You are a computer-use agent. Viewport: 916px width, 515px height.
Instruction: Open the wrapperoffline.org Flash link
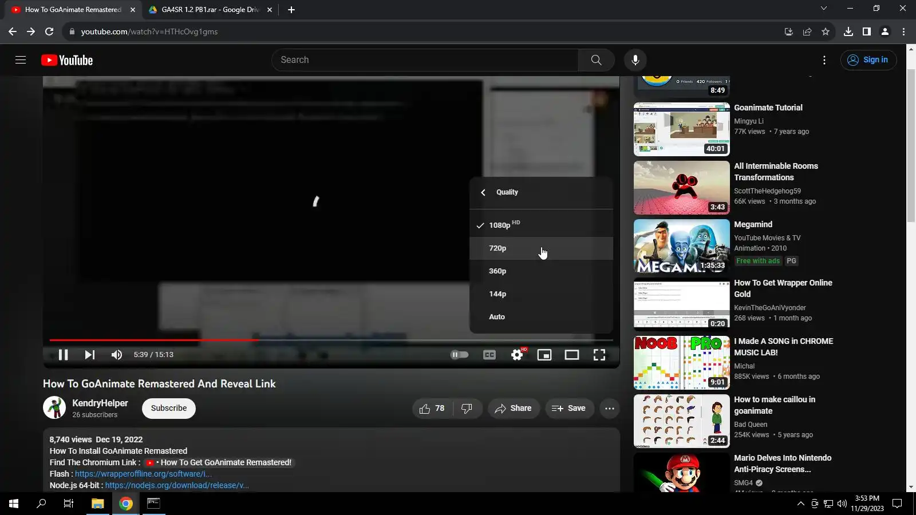[x=143, y=474]
